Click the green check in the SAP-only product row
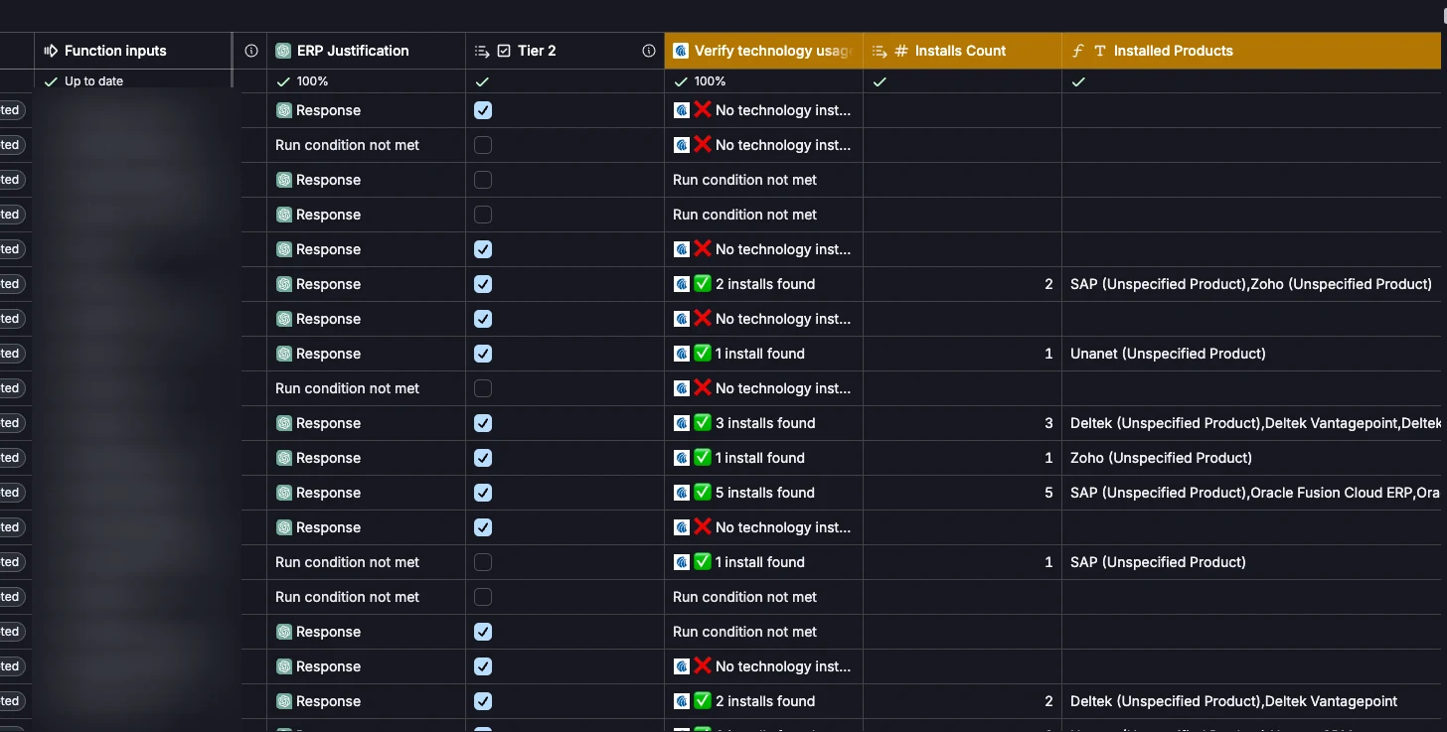The width and height of the screenshot is (1447, 732). pos(703,561)
